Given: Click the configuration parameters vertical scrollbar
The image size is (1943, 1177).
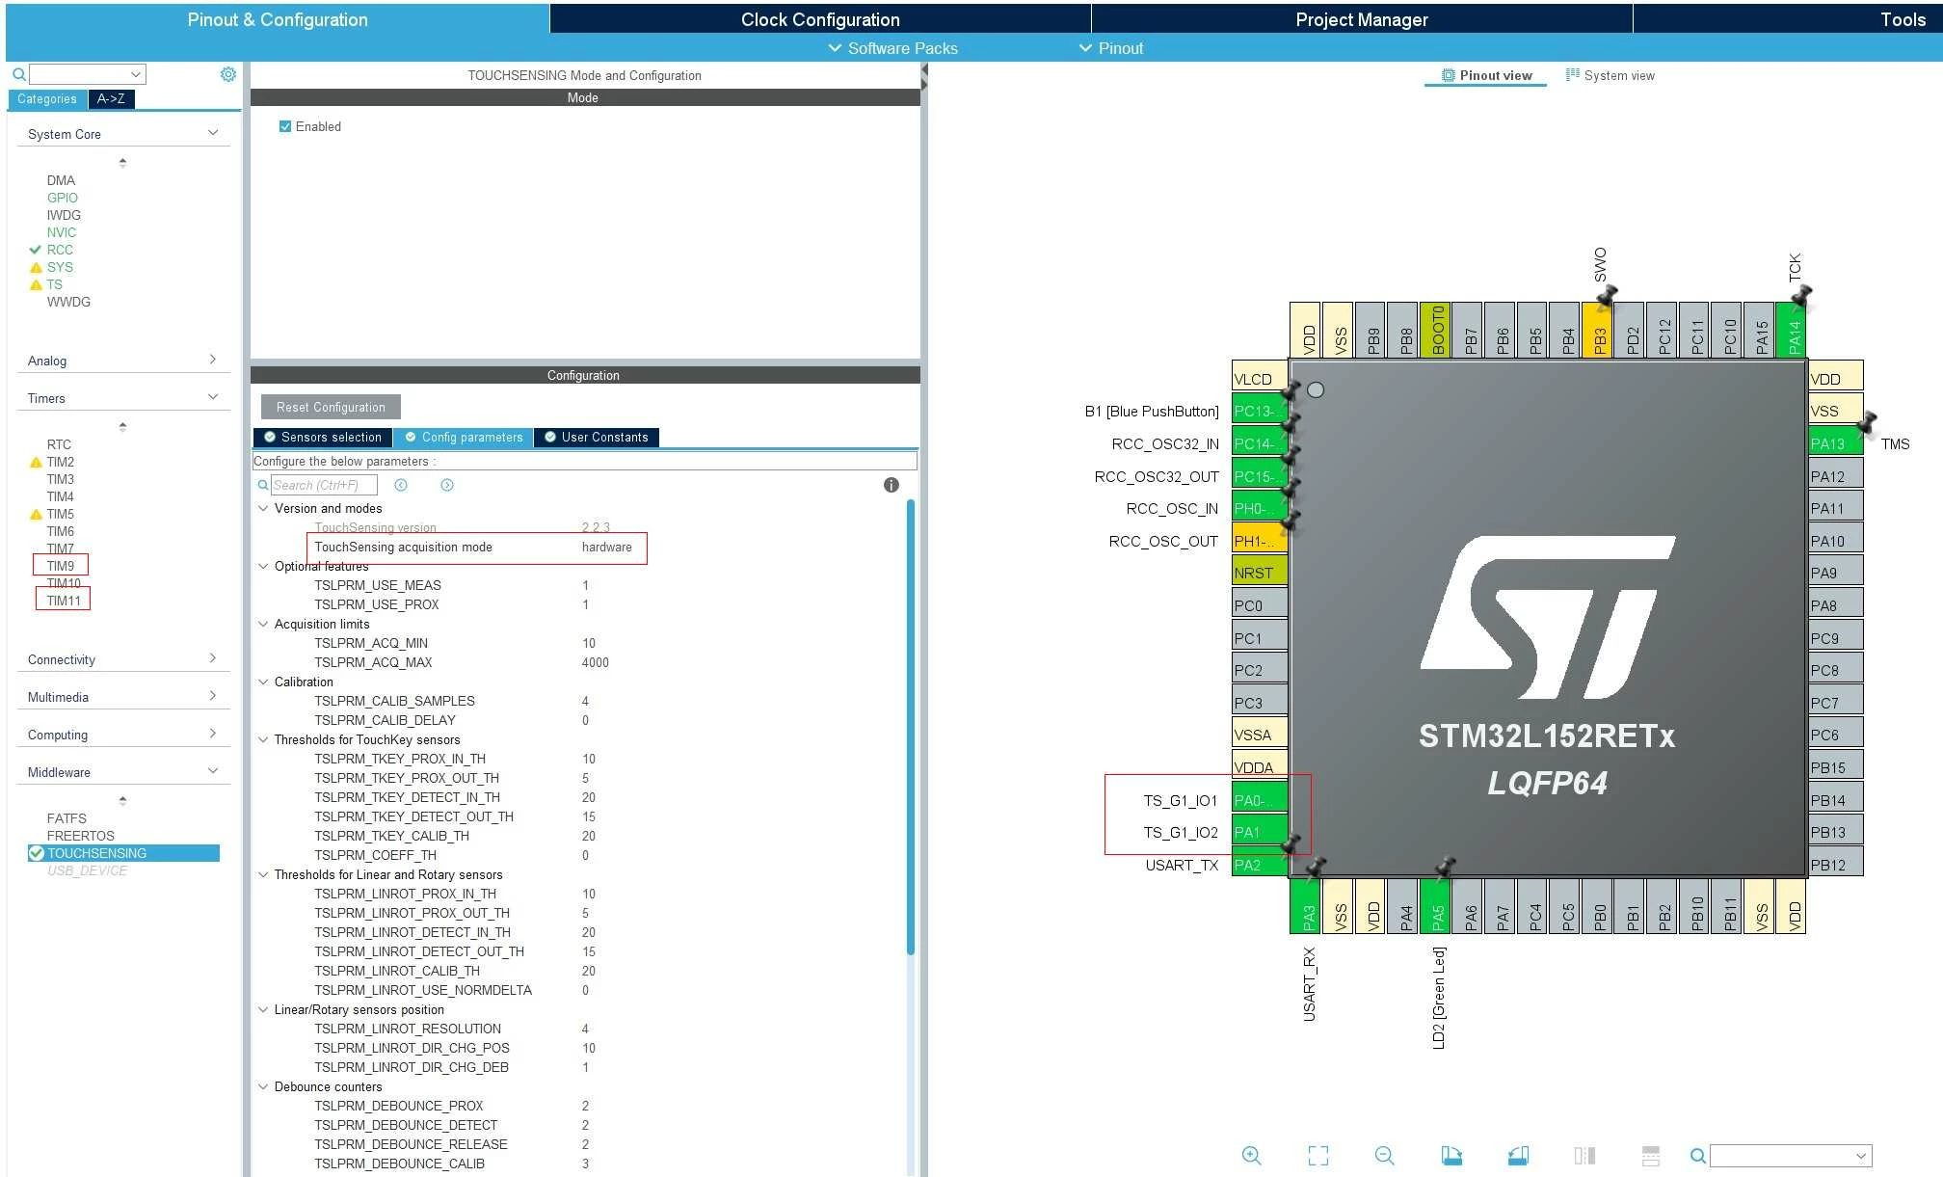Looking at the screenshot, I should (x=910, y=727).
